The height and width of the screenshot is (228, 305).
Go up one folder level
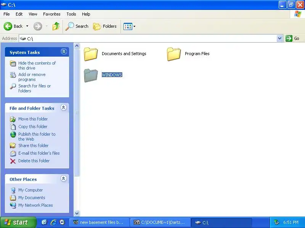pyautogui.click(x=56, y=26)
